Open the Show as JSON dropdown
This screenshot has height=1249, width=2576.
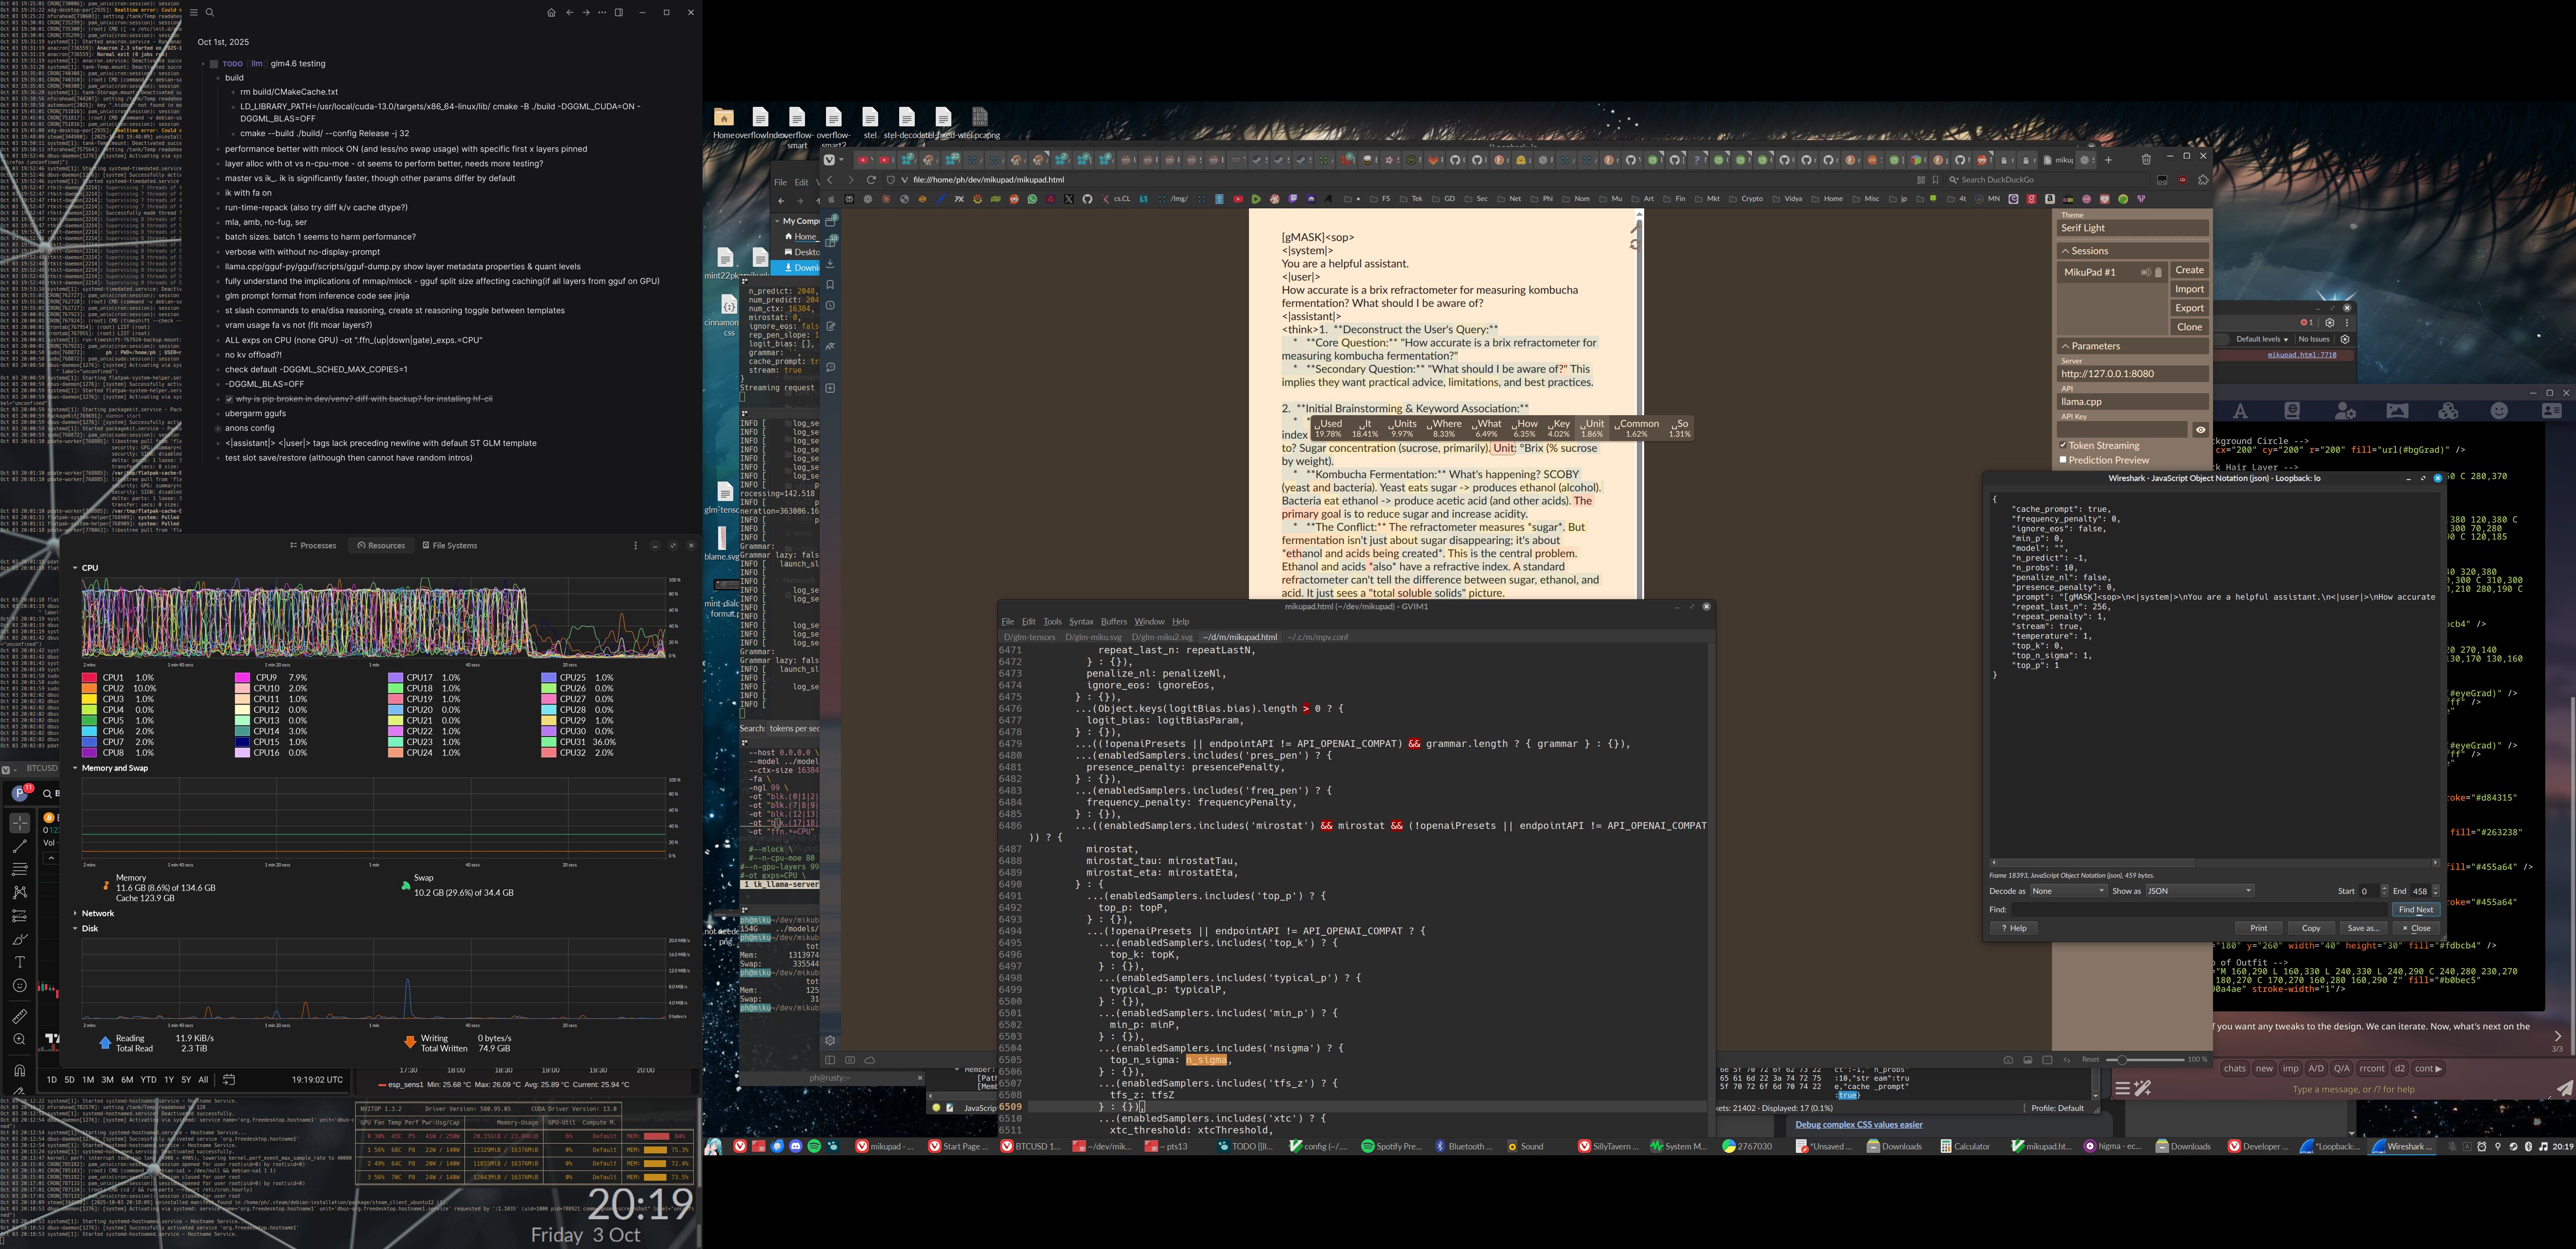click(x=2199, y=891)
